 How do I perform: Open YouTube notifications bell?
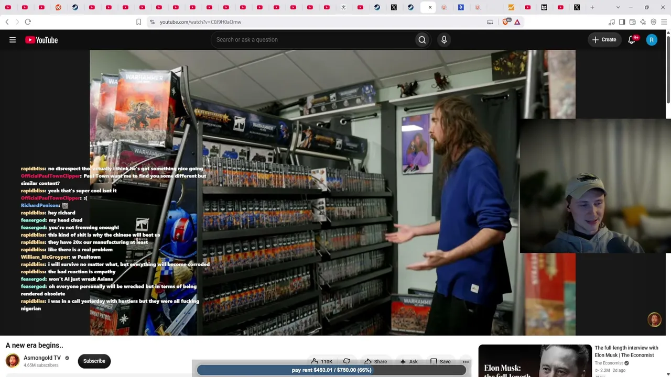(632, 40)
